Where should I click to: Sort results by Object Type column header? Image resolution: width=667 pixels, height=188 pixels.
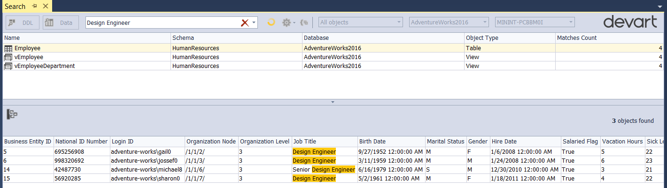(510, 38)
